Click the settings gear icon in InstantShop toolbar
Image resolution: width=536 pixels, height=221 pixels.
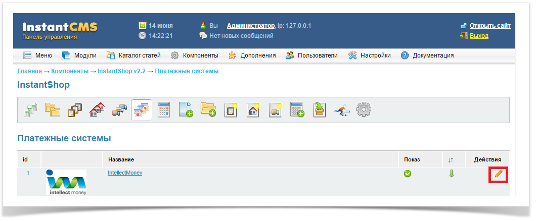click(x=364, y=109)
